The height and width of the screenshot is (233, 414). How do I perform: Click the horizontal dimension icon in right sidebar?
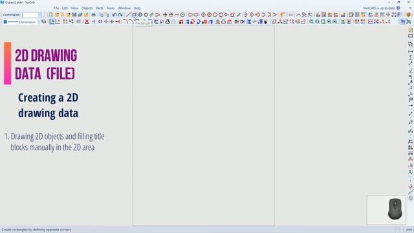[410, 52]
